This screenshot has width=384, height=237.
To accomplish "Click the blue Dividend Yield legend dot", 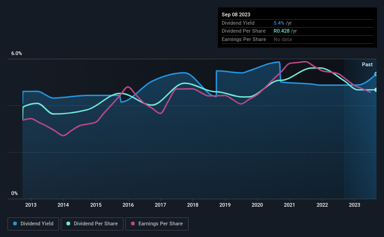I will point(15,223).
